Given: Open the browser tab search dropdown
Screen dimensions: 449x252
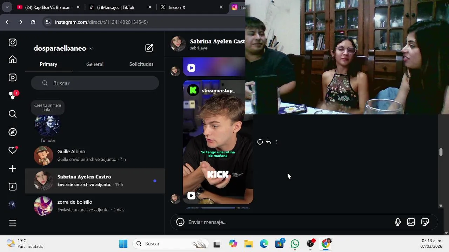Looking at the screenshot, I should pos(7,7).
